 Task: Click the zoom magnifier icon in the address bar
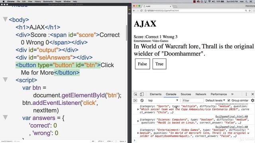246,11
